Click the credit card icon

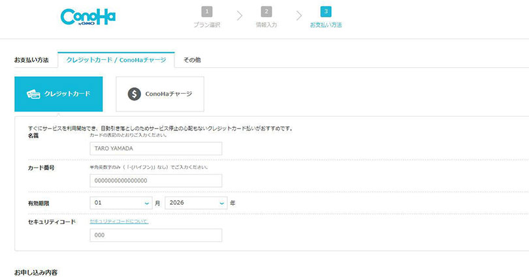pyautogui.click(x=33, y=95)
